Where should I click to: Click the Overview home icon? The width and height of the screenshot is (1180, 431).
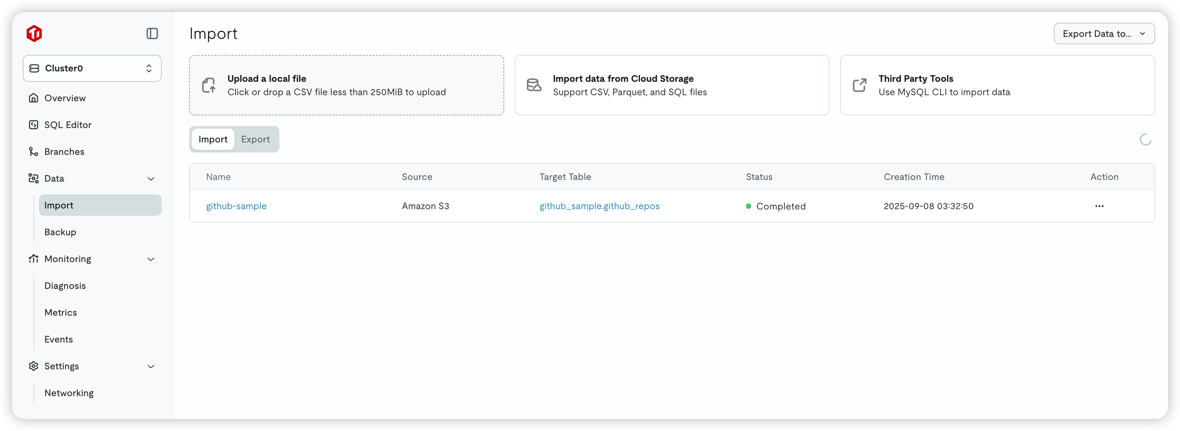pos(34,98)
